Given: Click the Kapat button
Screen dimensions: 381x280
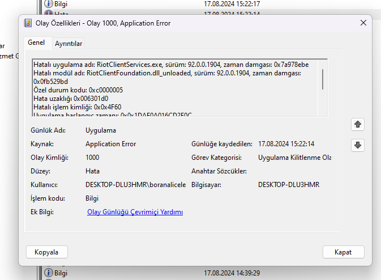Looking at the screenshot, I should coord(343,252).
